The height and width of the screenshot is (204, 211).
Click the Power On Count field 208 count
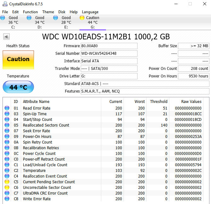point(194,69)
